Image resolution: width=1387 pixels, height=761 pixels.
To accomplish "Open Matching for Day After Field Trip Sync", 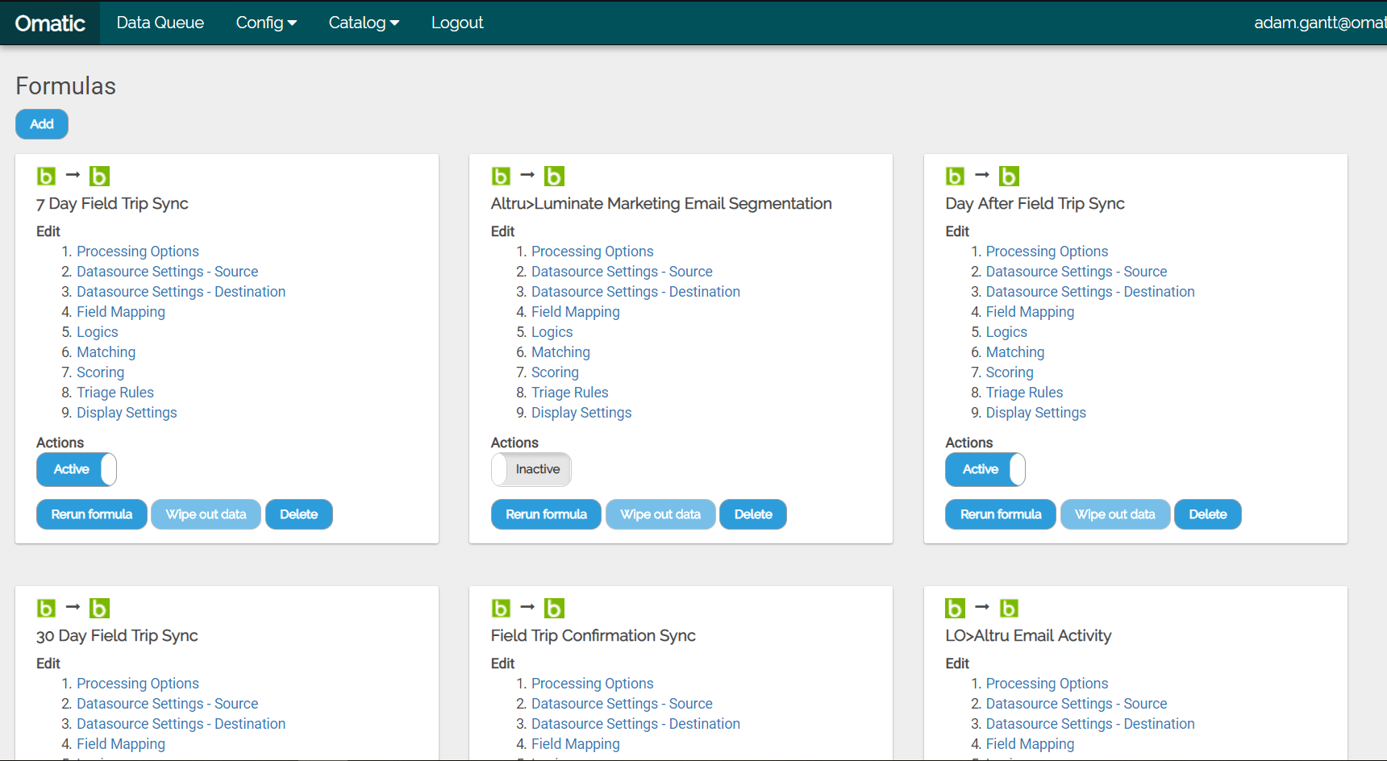I will point(1015,352).
